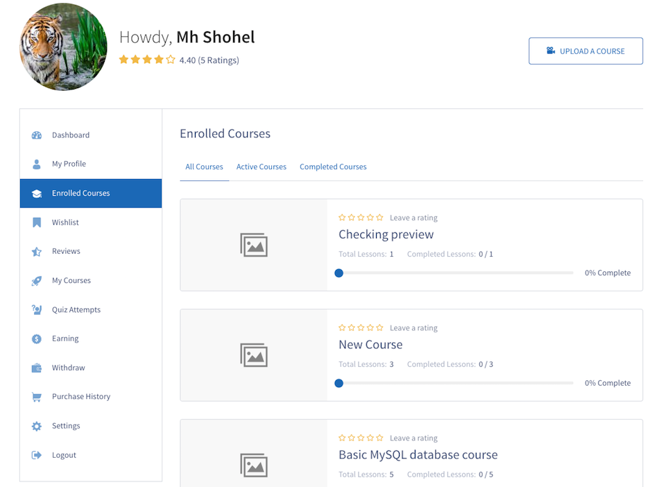This screenshot has width=659, height=487.
Task: Click the New Course progress bar handle
Action: click(x=339, y=383)
